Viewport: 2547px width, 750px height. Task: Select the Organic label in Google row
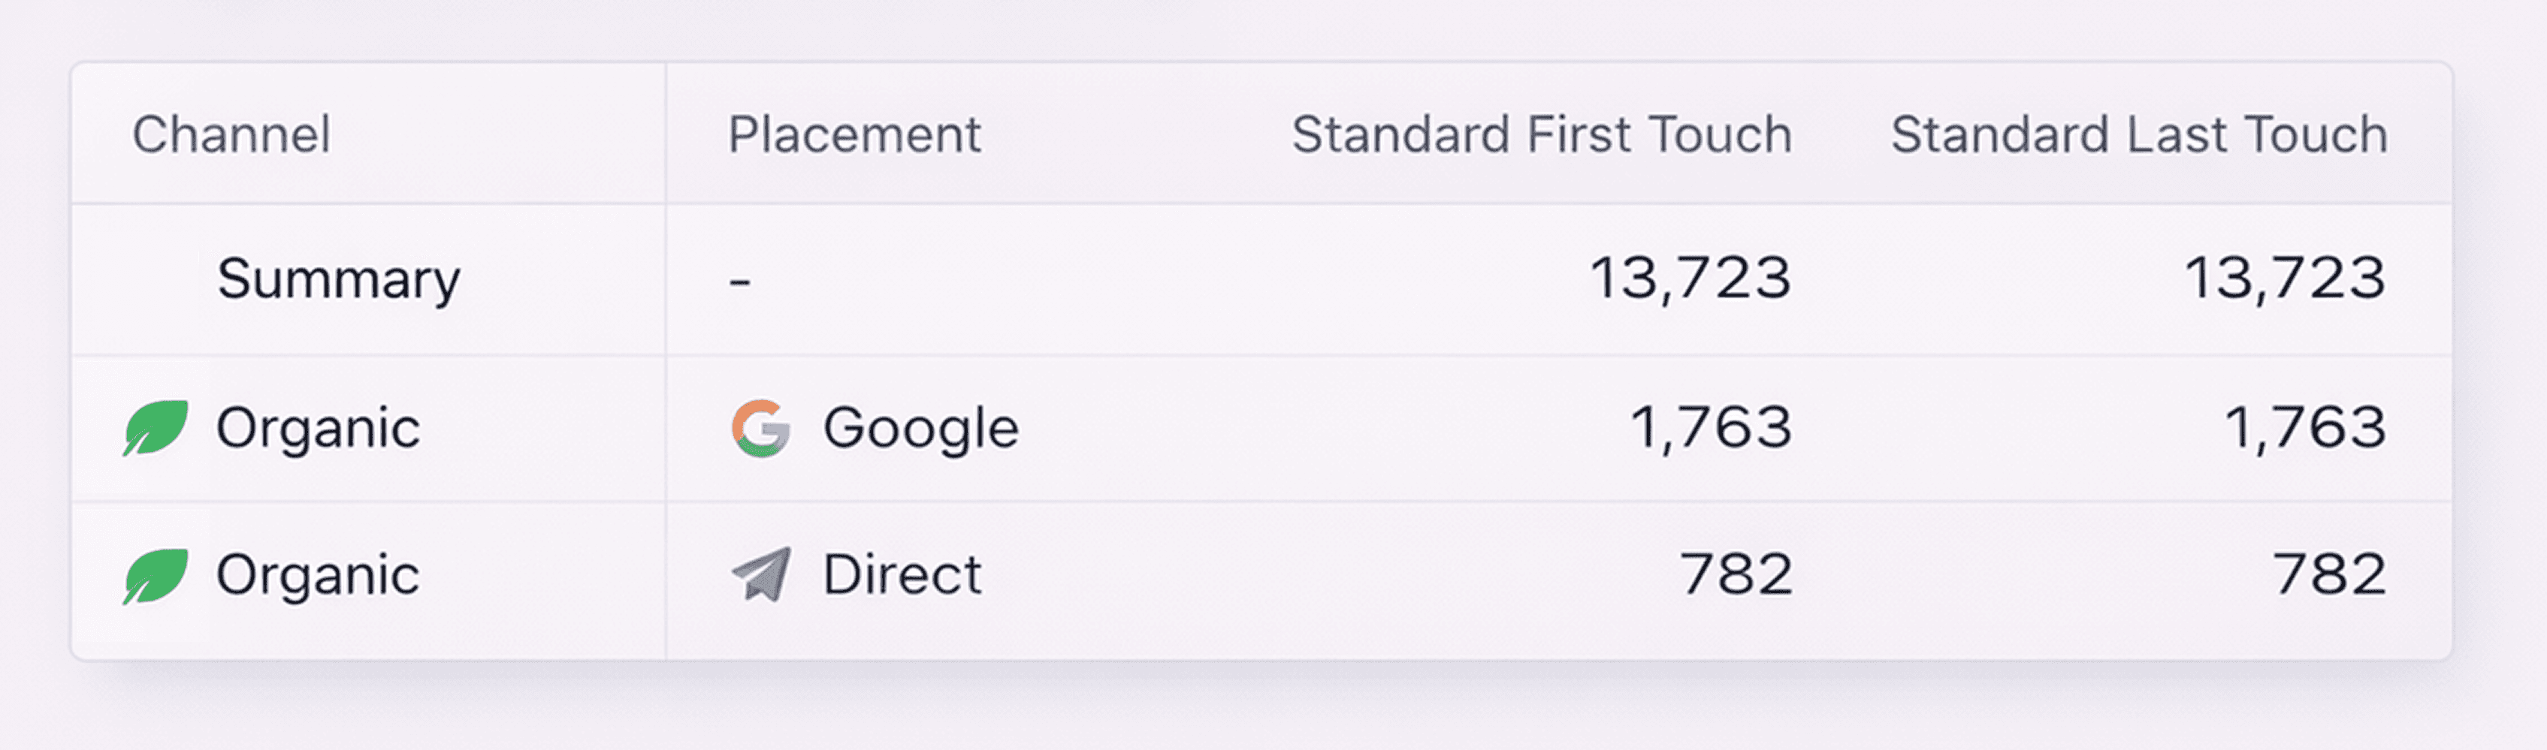pyautogui.click(x=317, y=429)
